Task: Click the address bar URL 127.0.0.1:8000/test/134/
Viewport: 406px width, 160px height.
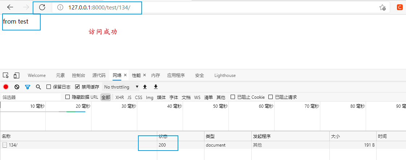Action: click(x=99, y=8)
